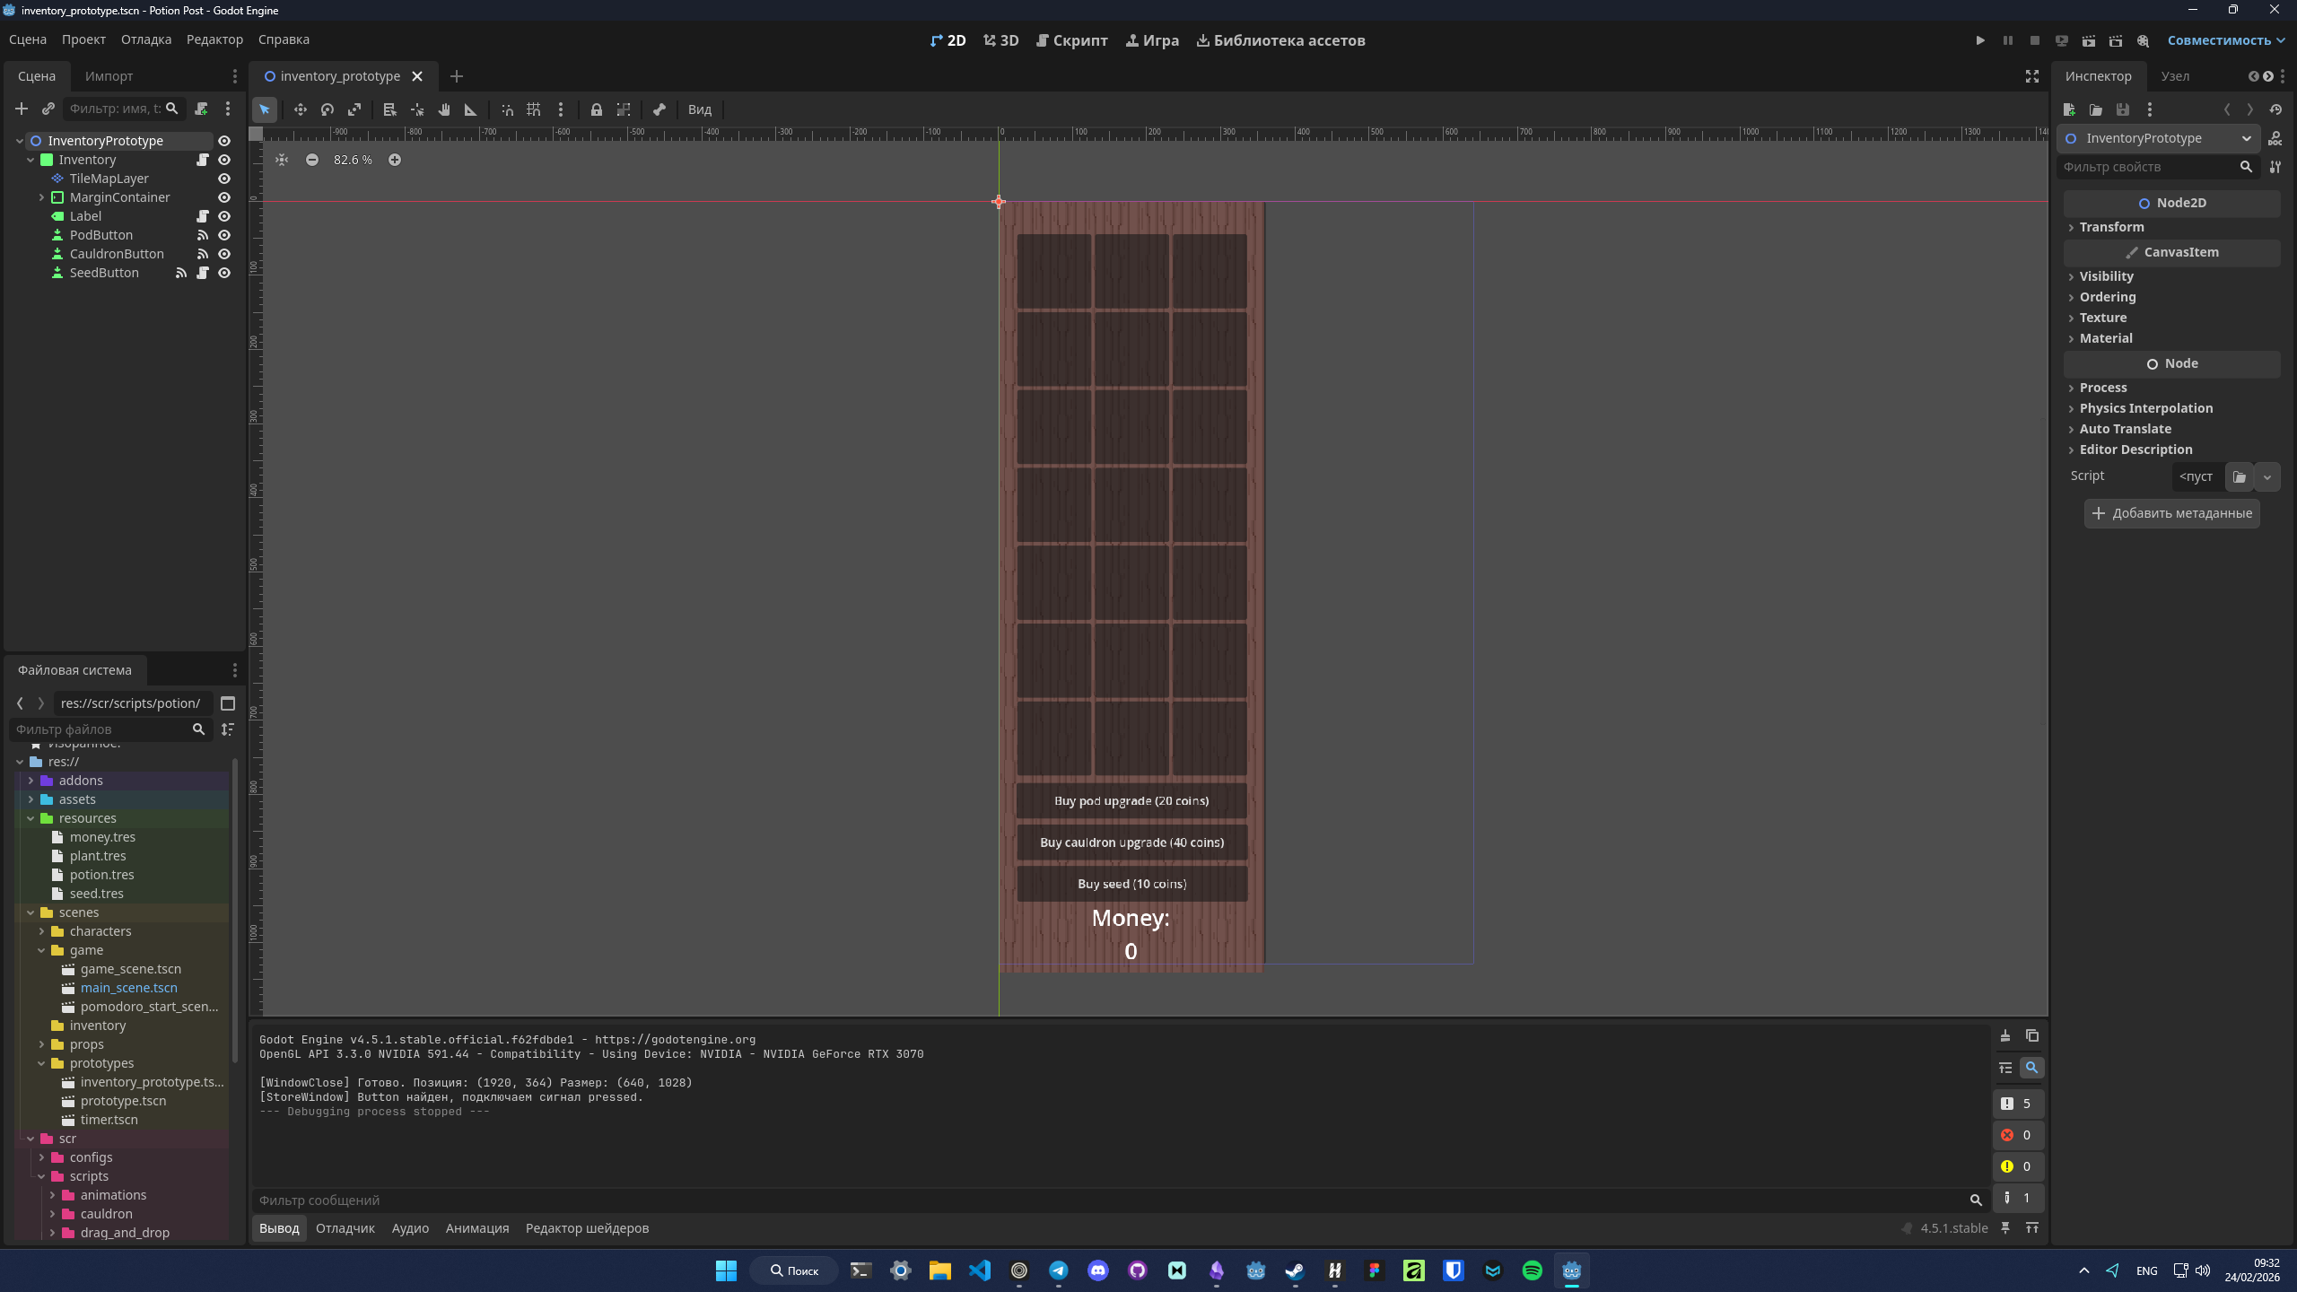Open the Совместимость renderer dropdown
This screenshot has height=1292, width=2297.
2225,40
